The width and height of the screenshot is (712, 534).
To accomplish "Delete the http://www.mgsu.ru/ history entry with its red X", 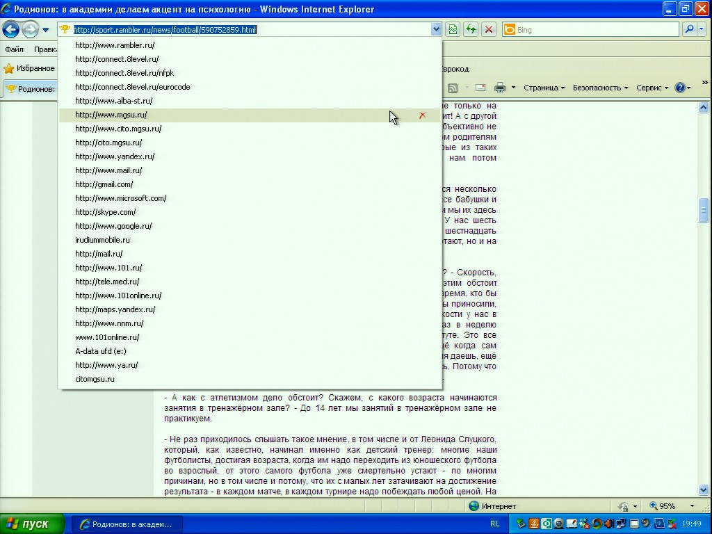I will pos(422,115).
